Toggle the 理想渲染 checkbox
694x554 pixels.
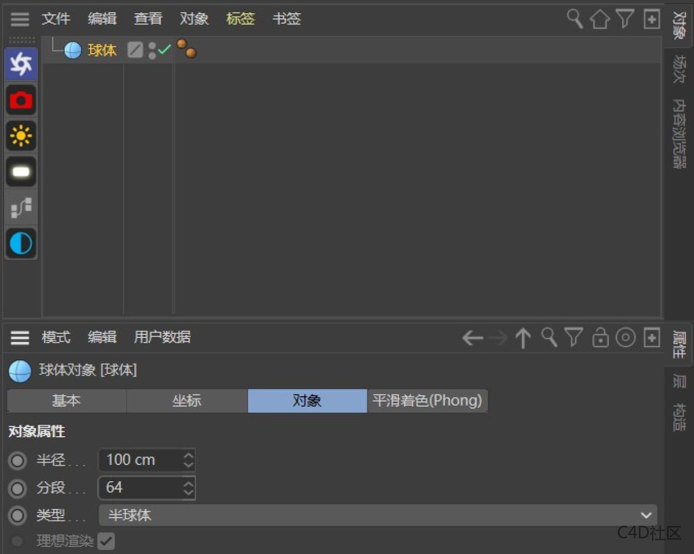[106, 541]
